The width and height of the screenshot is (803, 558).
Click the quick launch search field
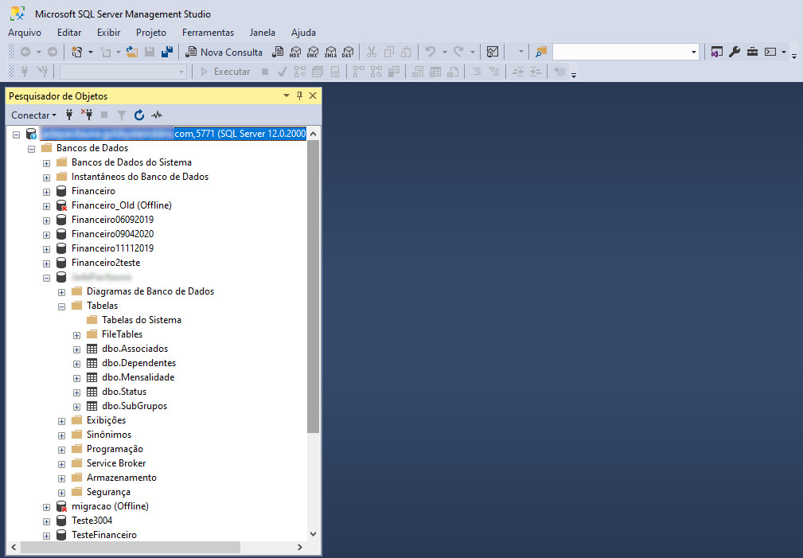pyautogui.click(x=626, y=52)
